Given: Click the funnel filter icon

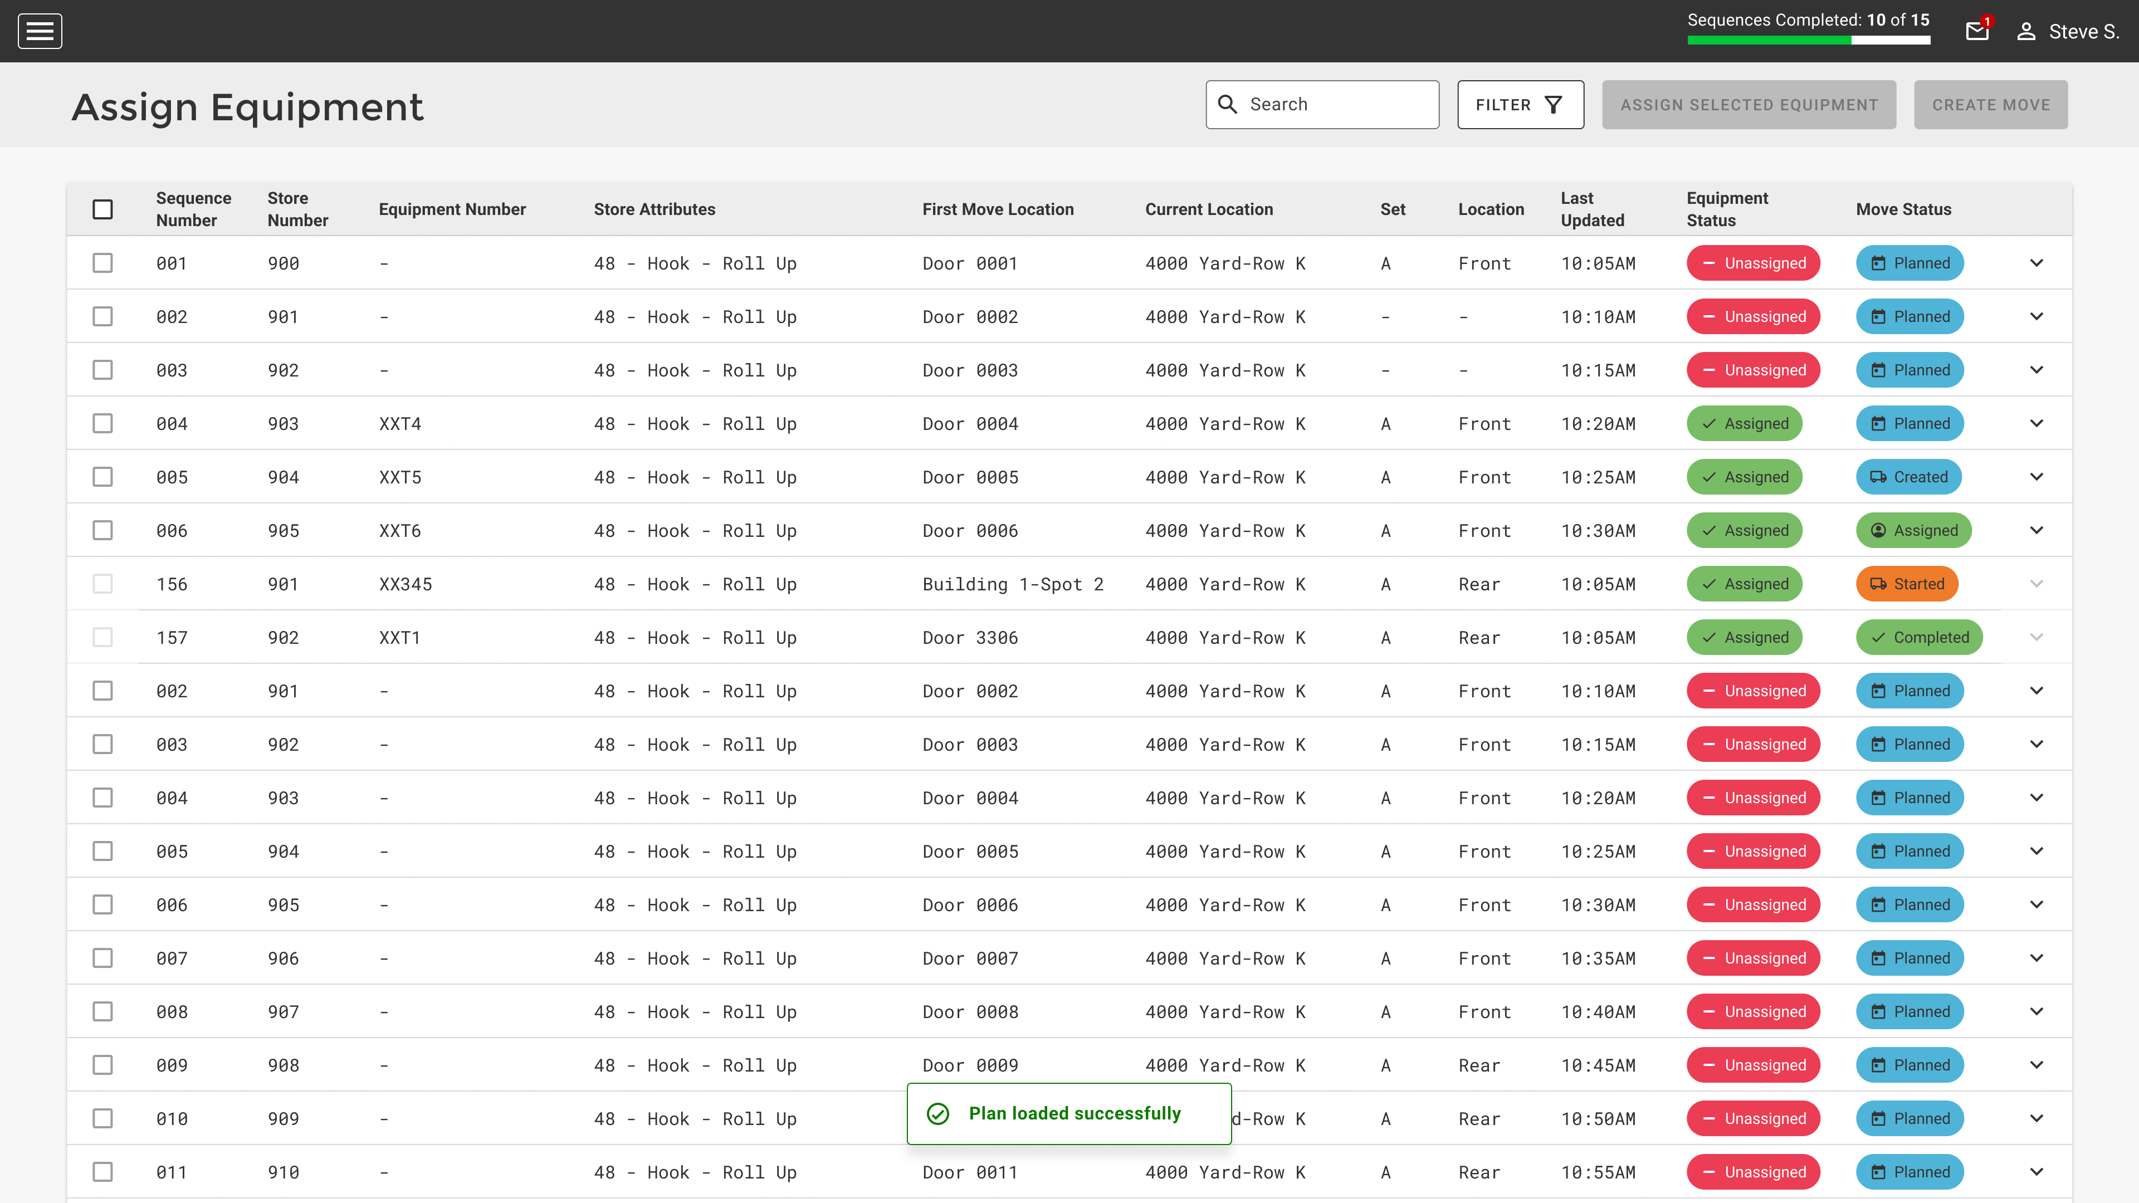Looking at the screenshot, I should click(x=1553, y=105).
